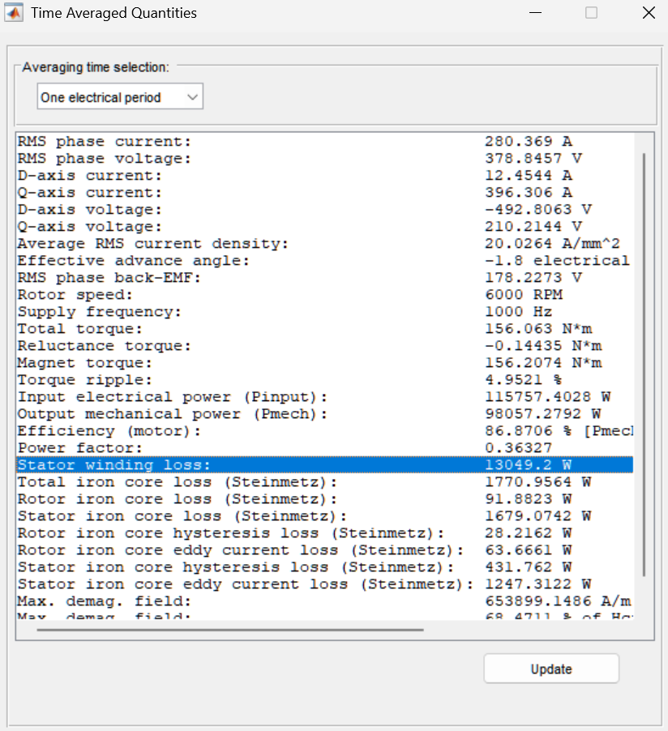
Task: Select the 'Max. demag. field:' 653899.1486 A/m row
Action: tap(324, 601)
